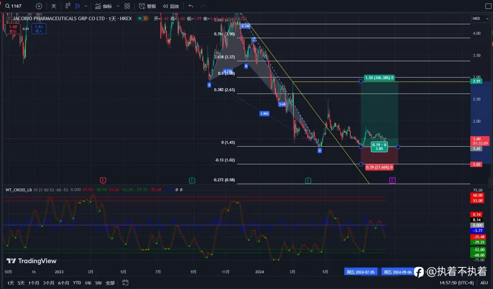Click the red earnings E marker

103,180
